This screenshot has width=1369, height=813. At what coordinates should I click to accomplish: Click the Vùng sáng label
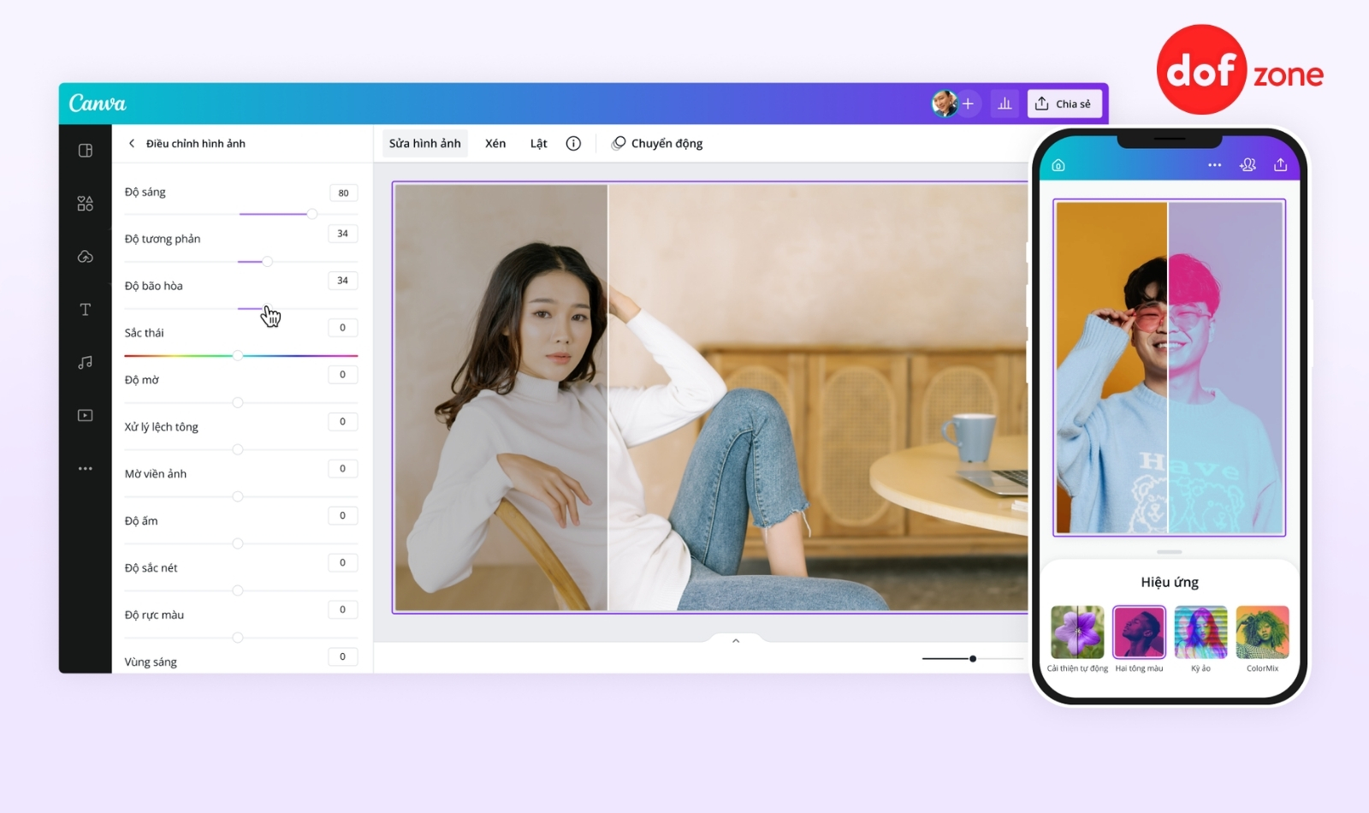coord(151,662)
